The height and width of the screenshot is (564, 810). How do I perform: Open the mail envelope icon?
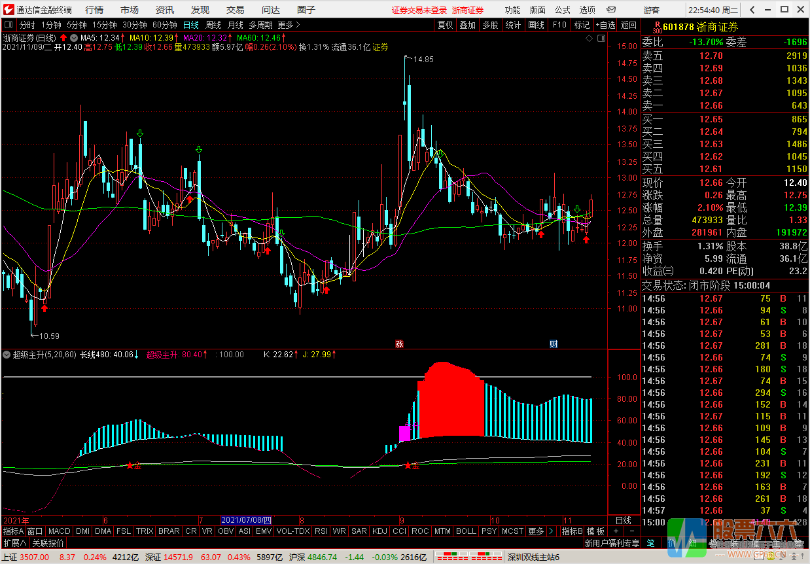[x=611, y=10]
